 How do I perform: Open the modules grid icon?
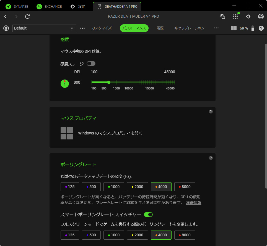tap(235, 17)
